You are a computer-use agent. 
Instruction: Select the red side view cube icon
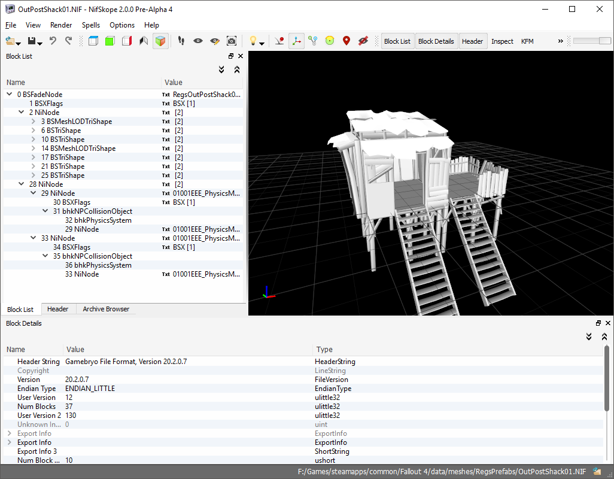[127, 41]
